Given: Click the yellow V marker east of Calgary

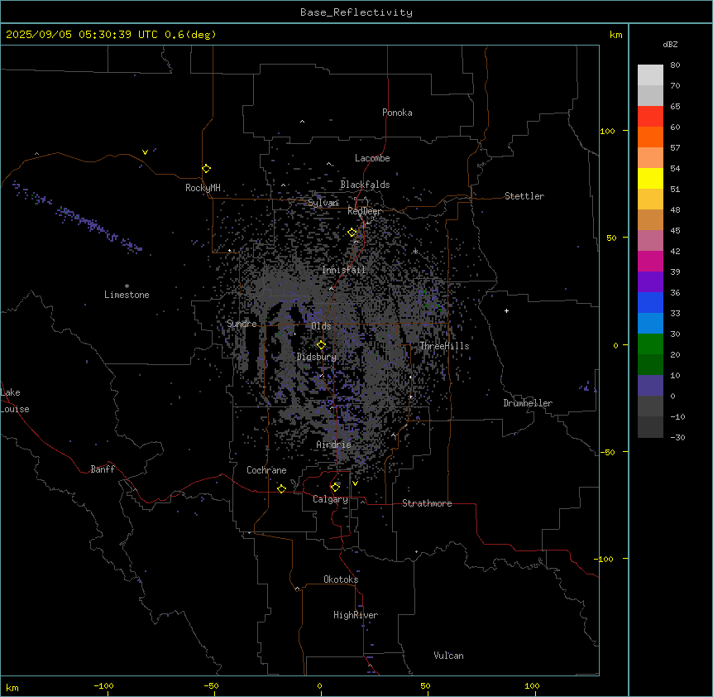Looking at the screenshot, I should click(x=355, y=483).
